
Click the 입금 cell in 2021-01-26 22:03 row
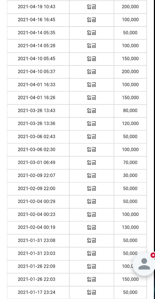[92, 279]
